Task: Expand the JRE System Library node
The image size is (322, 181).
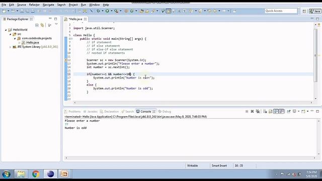Action: [x=10, y=47]
